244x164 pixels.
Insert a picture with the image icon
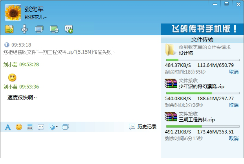30,127
